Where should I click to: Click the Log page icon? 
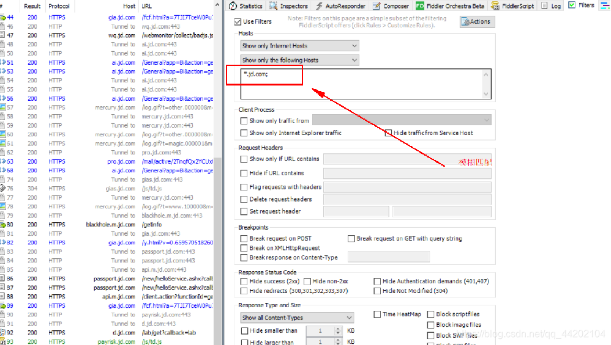[544, 6]
